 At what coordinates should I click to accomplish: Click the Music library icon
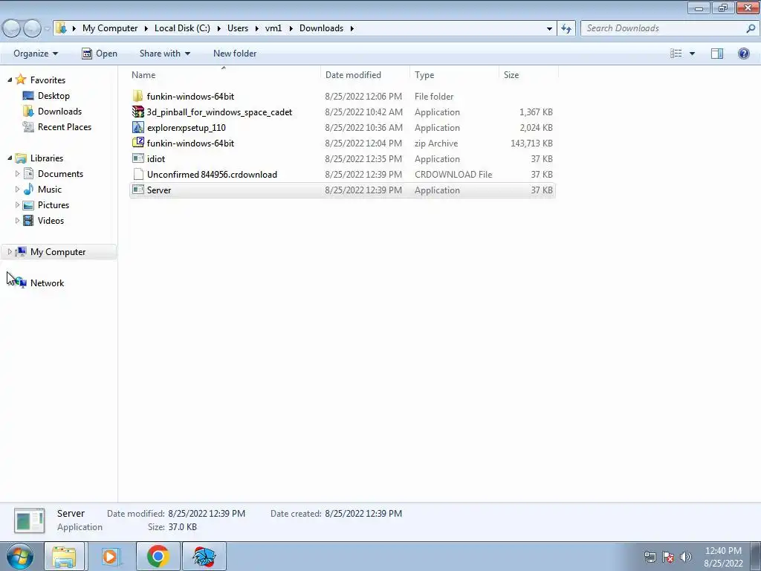(x=28, y=189)
